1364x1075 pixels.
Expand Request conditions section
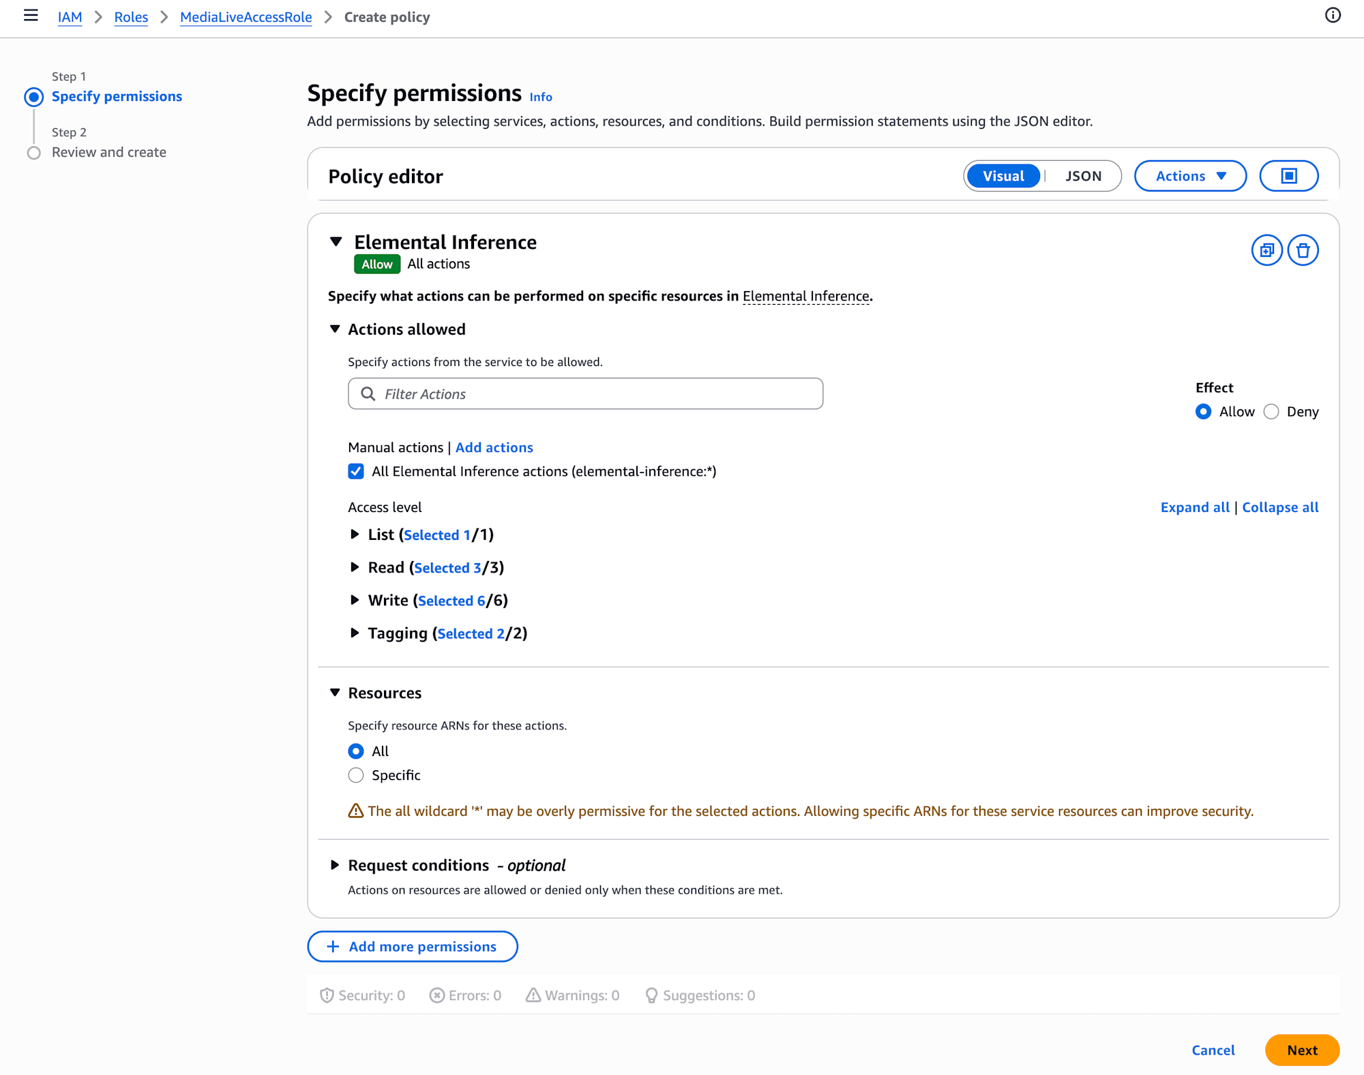(335, 865)
